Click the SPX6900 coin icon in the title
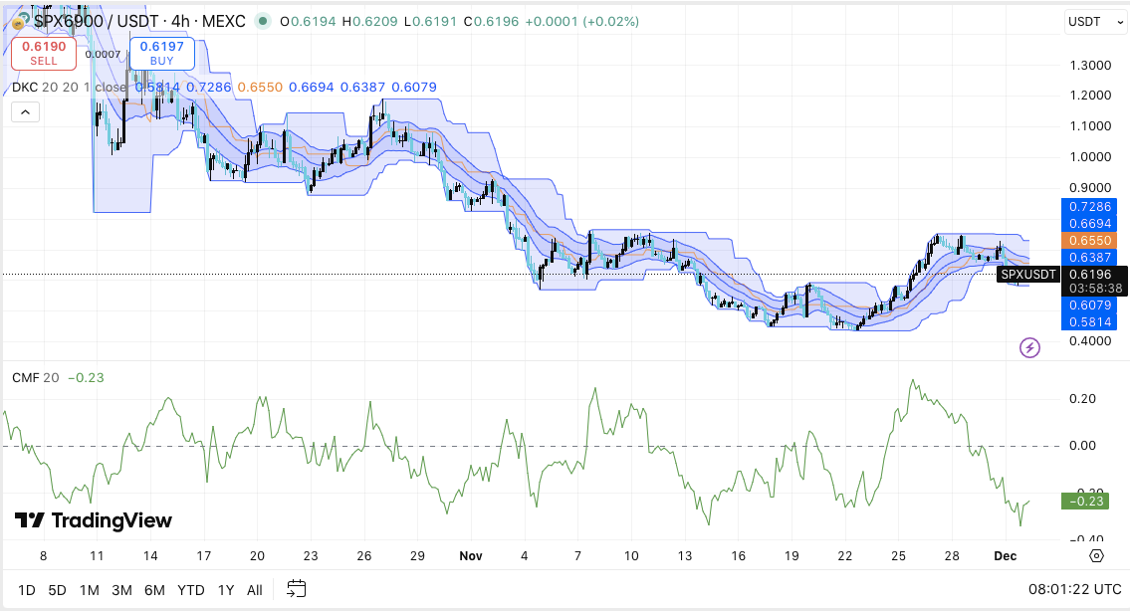The width and height of the screenshot is (1130, 611). (18, 18)
